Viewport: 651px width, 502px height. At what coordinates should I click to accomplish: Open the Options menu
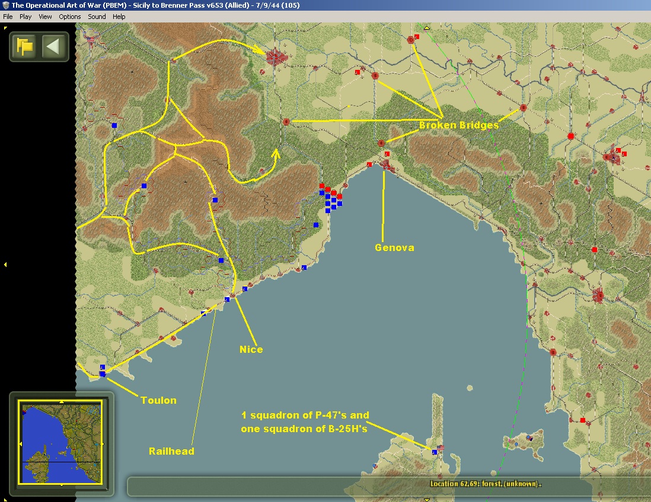(x=70, y=17)
